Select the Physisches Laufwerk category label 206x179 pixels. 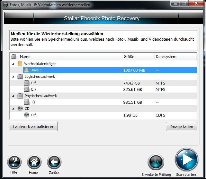(41, 96)
